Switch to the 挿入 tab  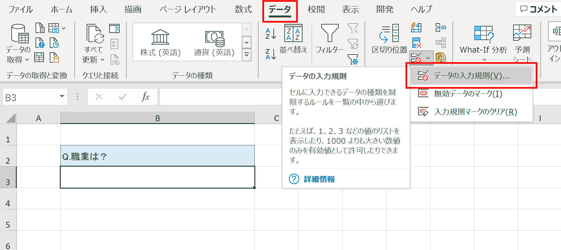[98, 9]
